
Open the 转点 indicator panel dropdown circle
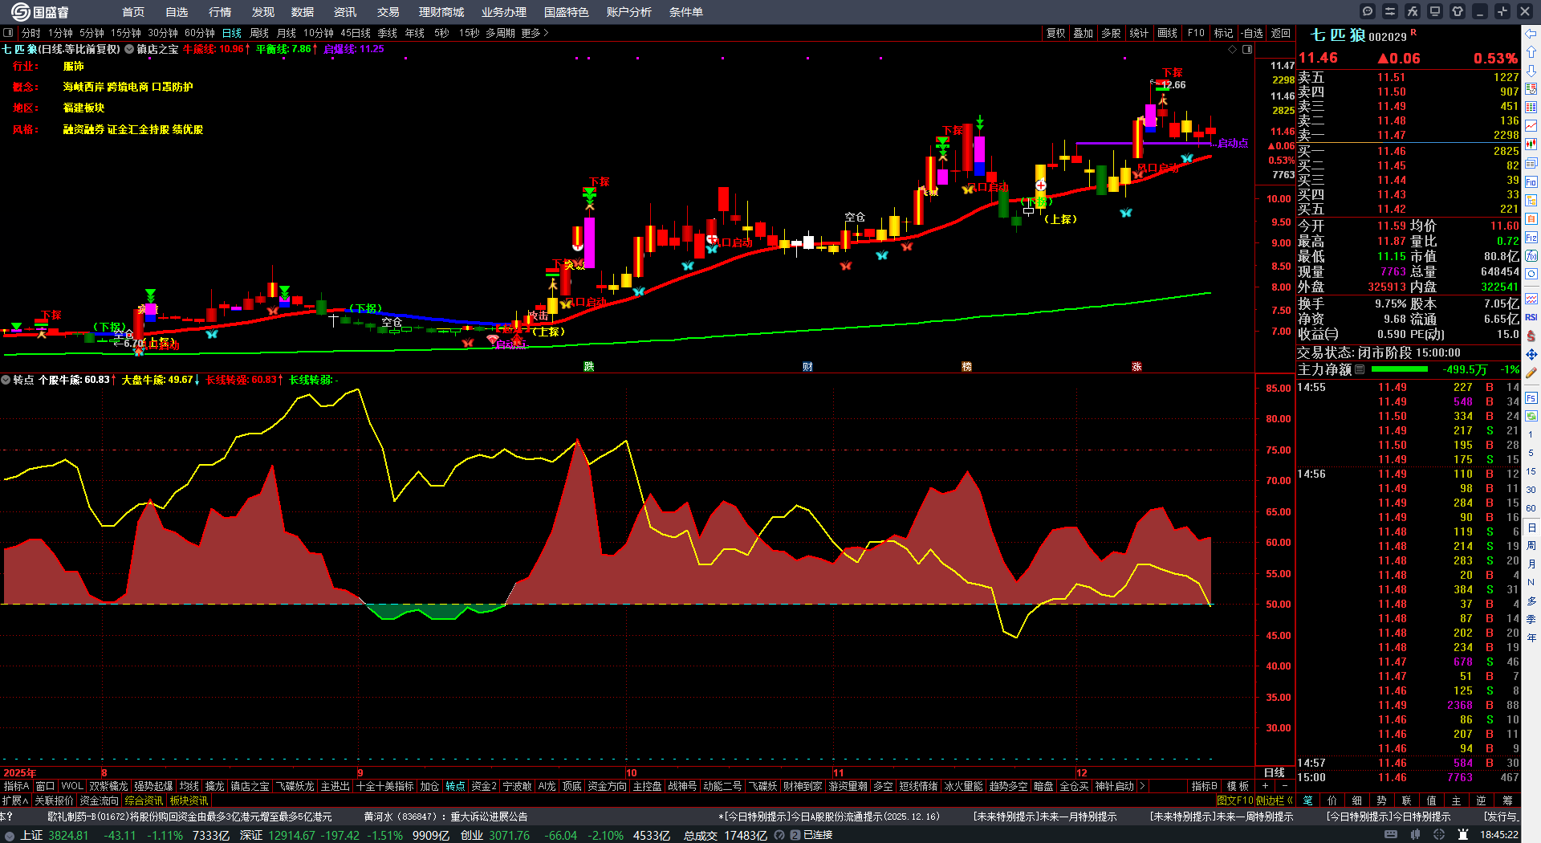coord(6,380)
